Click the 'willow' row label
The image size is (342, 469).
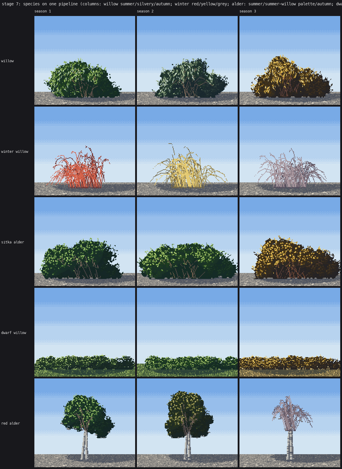7,61
